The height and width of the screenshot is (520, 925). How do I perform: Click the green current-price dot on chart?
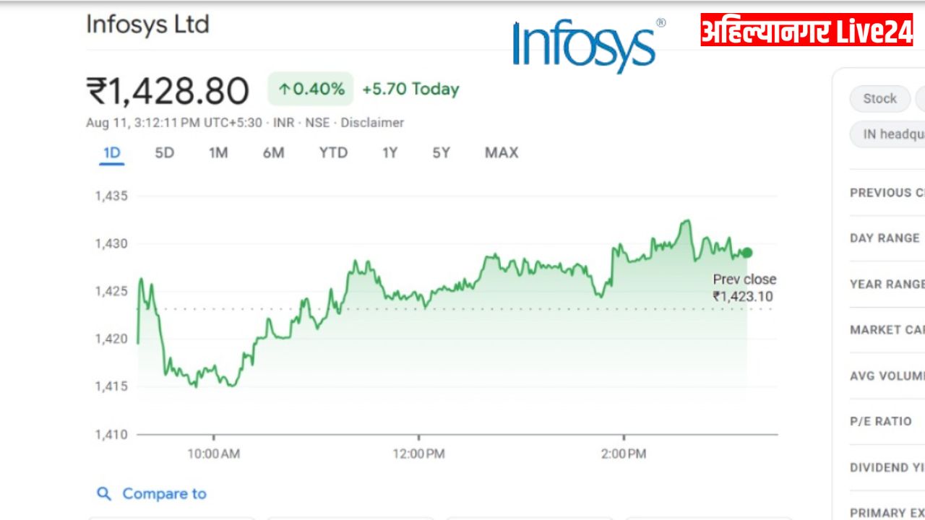(x=747, y=253)
